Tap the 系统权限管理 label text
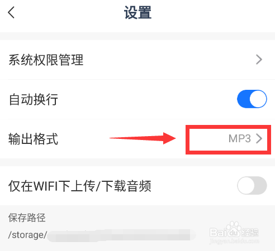 [x=46, y=60]
